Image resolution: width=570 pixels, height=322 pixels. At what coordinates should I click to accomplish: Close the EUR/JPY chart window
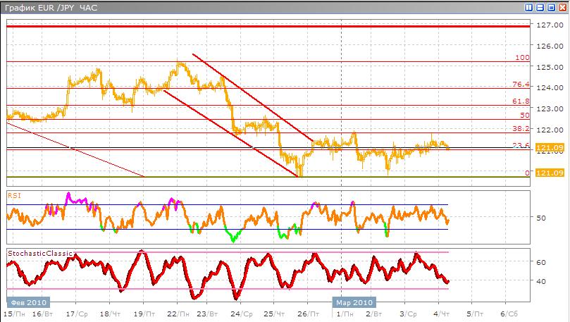[x=562, y=7]
